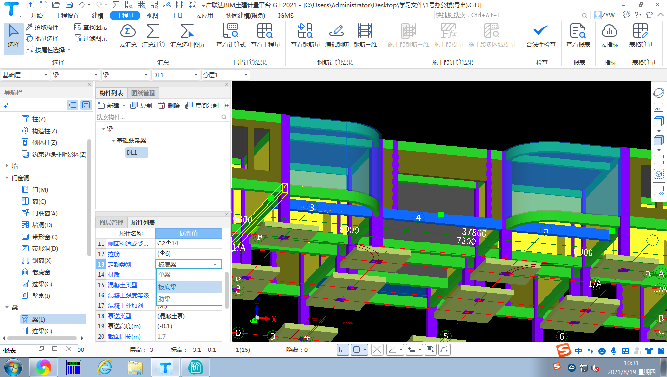Open the 建模 ribbon tab
Viewport: 667px width, 377px height.
tap(98, 15)
